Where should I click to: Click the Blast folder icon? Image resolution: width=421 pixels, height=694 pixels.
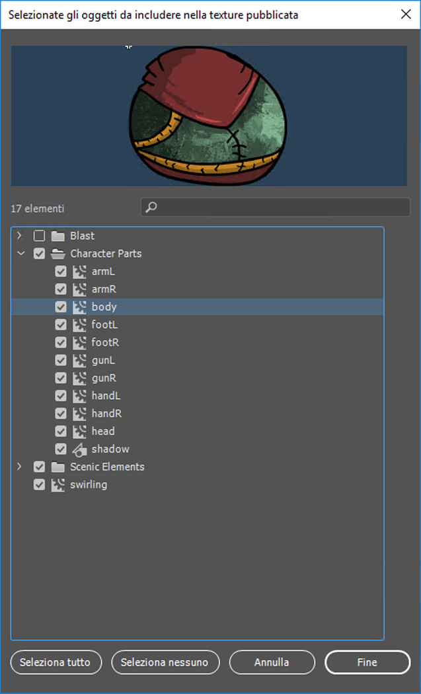[x=58, y=236]
